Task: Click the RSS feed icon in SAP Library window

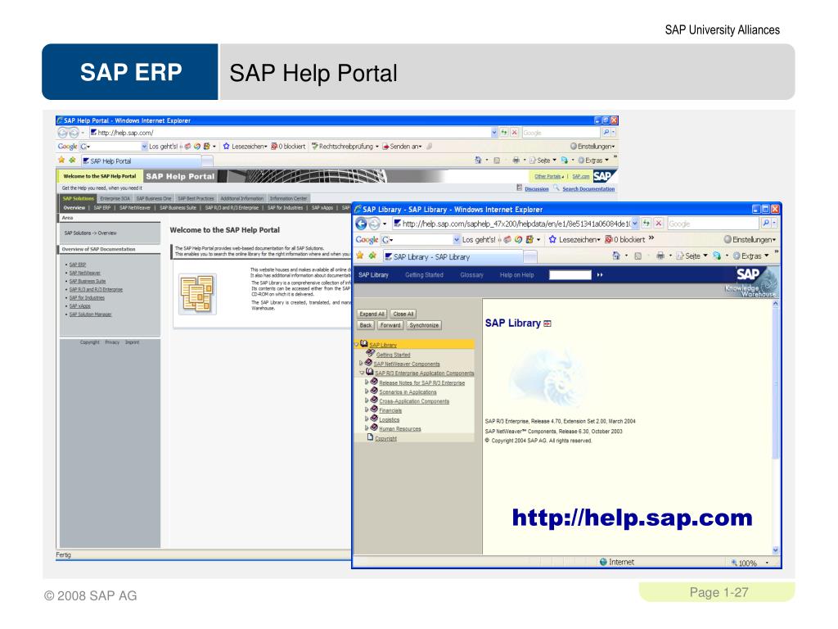Action: (638, 256)
